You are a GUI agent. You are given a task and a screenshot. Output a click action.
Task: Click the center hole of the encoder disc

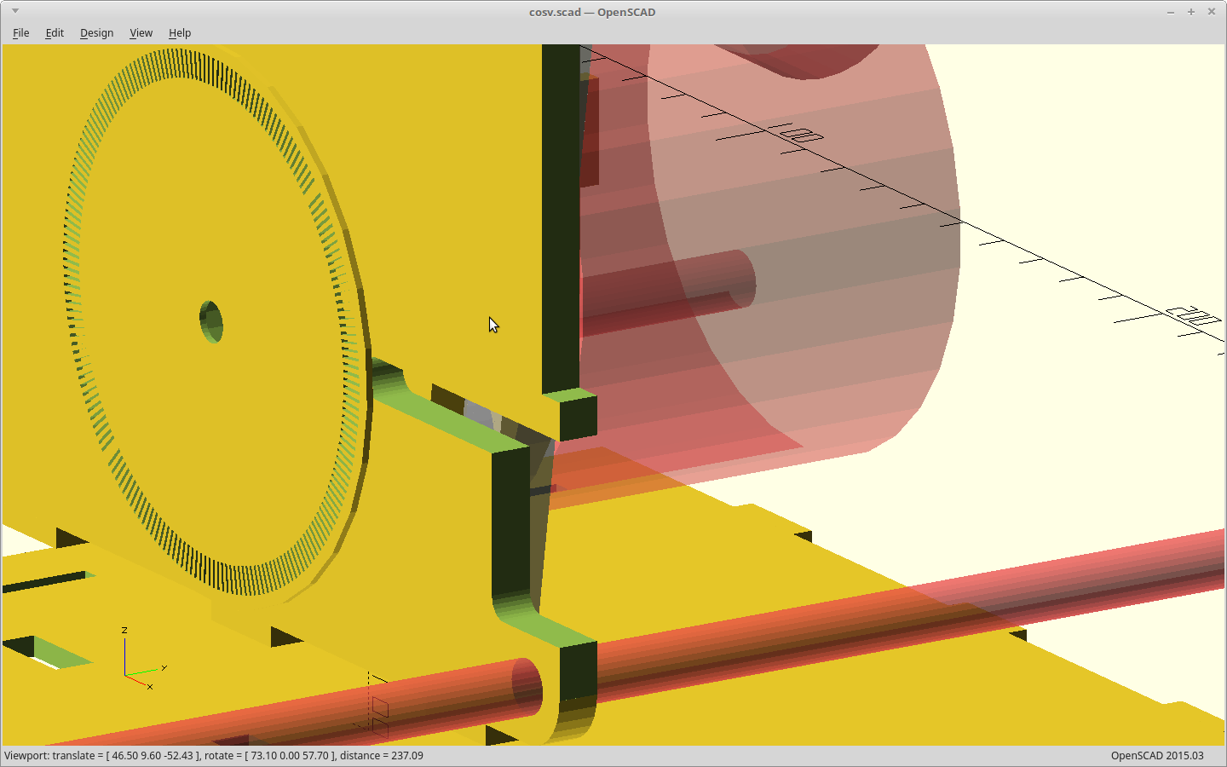pyautogui.click(x=211, y=321)
